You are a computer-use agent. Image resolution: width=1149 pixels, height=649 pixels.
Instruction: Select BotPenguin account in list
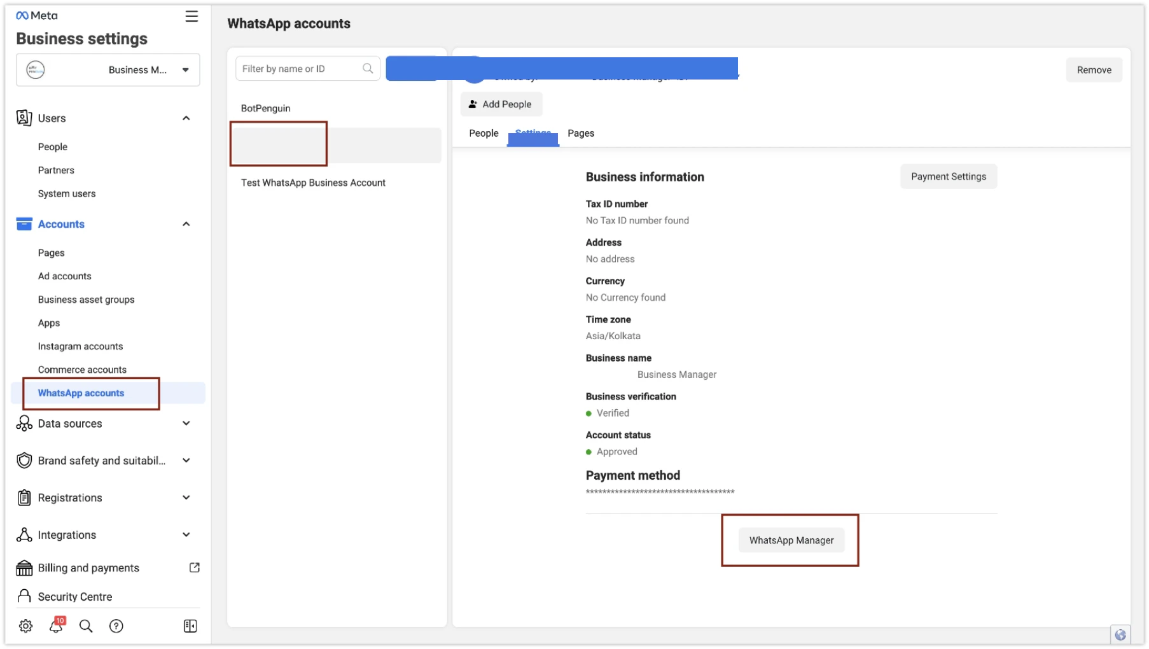tap(266, 108)
